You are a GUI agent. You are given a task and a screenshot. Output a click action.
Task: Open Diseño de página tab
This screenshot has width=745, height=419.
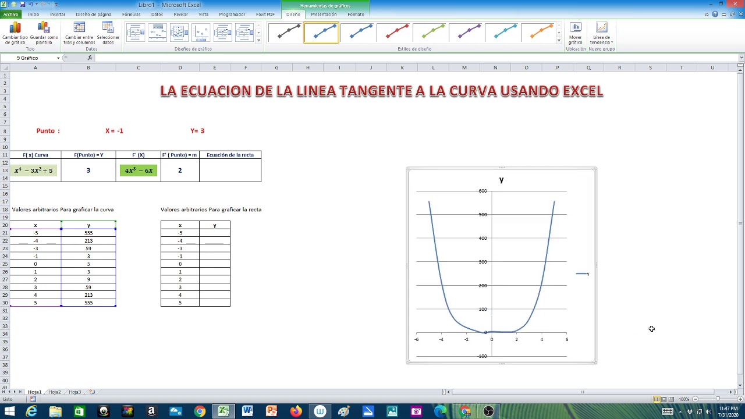pos(93,14)
